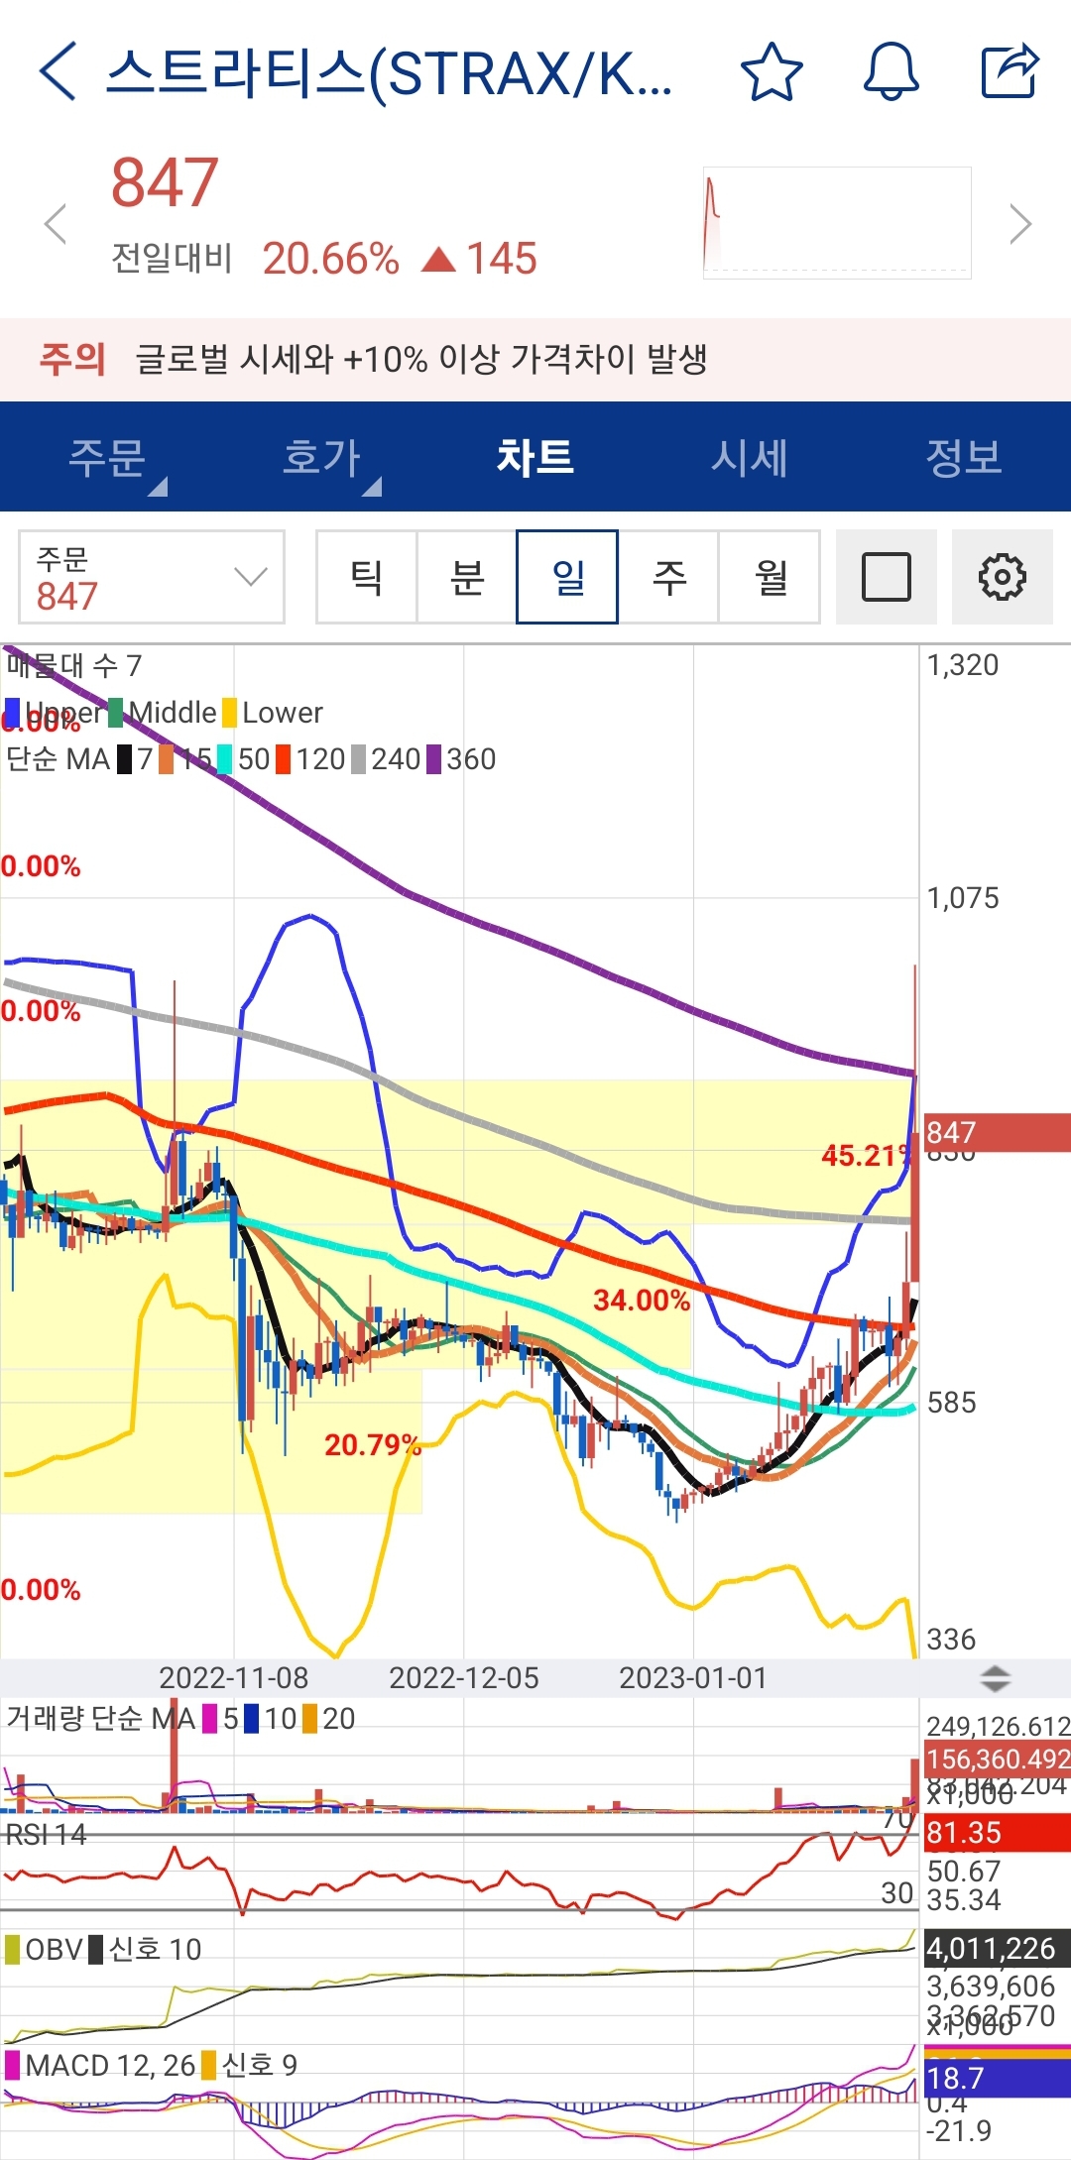Tap the ▲145 price change value
Image resolution: width=1071 pixels, height=2160 pixels.
(480, 259)
